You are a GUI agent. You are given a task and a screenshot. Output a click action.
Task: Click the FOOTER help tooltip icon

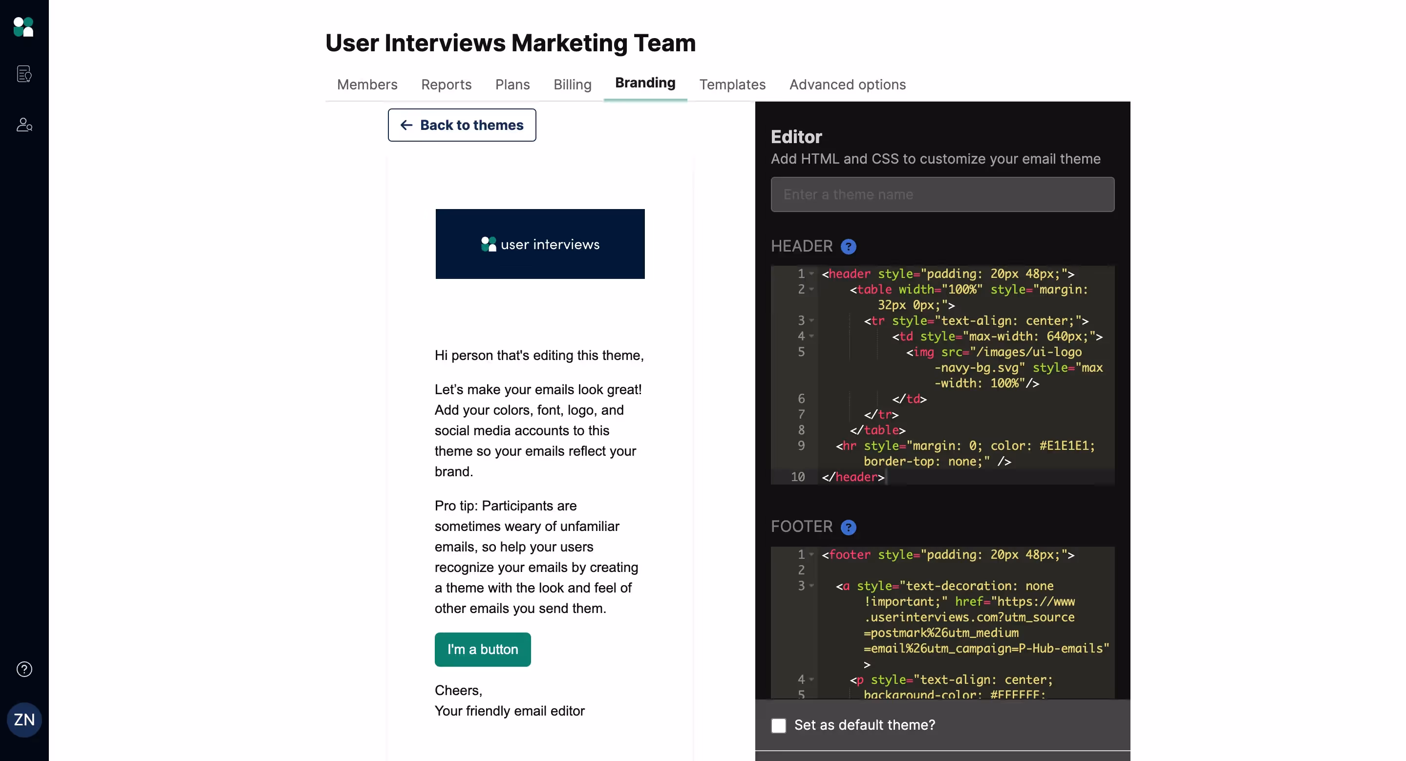pos(848,527)
